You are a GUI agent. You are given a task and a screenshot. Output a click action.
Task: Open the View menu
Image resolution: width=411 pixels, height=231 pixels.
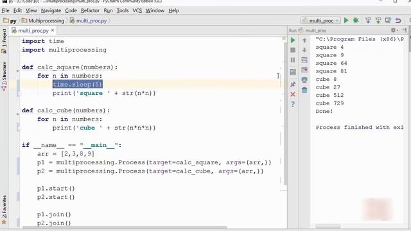pyautogui.click(x=31, y=10)
